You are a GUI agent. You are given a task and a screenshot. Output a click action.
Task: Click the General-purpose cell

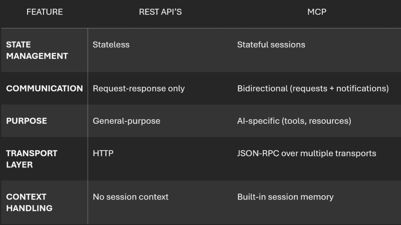[x=126, y=121]
